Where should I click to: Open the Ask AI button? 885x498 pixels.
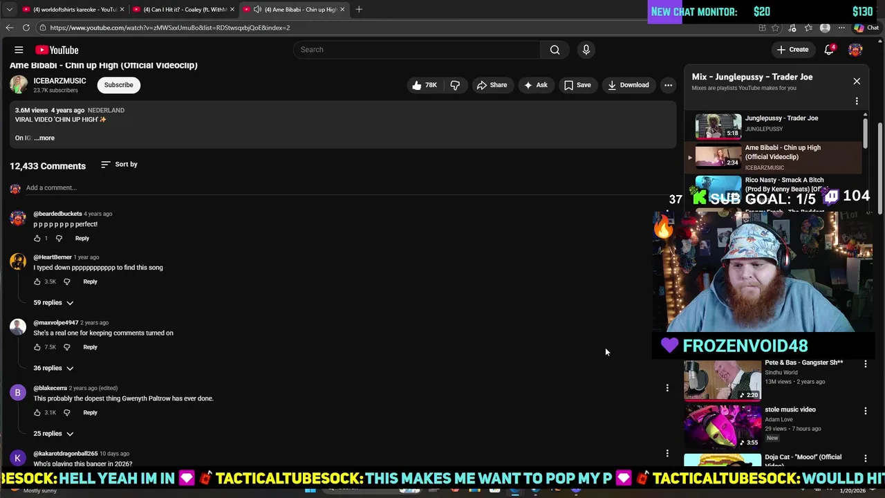(x=536, y=85)
